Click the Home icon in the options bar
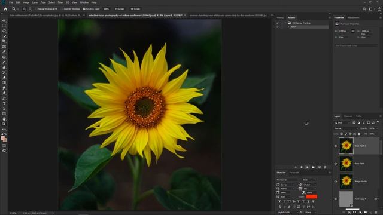Screen dimensions: 383x215 pos(5,9)
